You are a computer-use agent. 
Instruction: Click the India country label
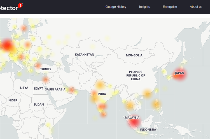click(102, 94)
